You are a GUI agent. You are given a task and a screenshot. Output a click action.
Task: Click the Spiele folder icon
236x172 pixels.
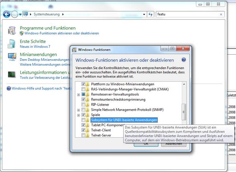coord(87,115)
